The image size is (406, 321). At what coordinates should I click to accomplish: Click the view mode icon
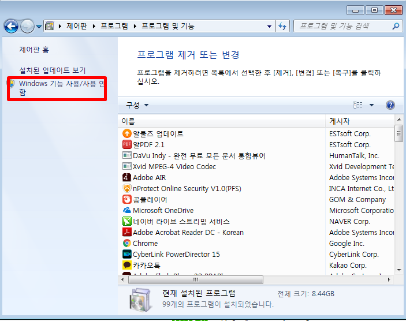358,105
